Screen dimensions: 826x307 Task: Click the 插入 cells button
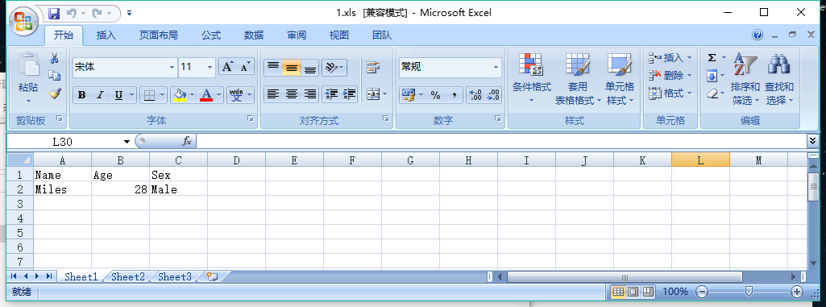(x=670, y=57)
